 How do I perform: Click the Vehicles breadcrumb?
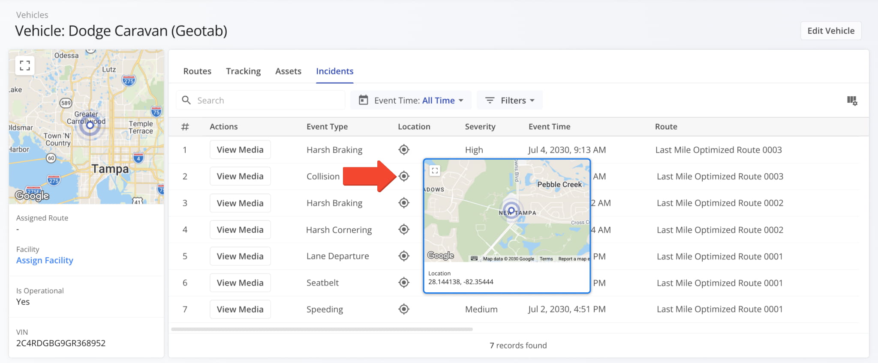(x=32, y=15)
